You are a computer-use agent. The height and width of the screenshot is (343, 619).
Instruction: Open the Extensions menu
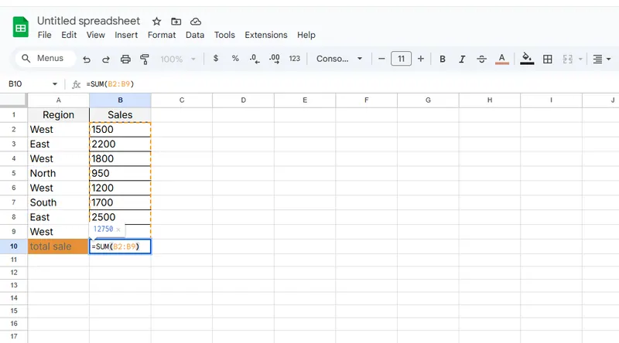click(x=265, y=35)
